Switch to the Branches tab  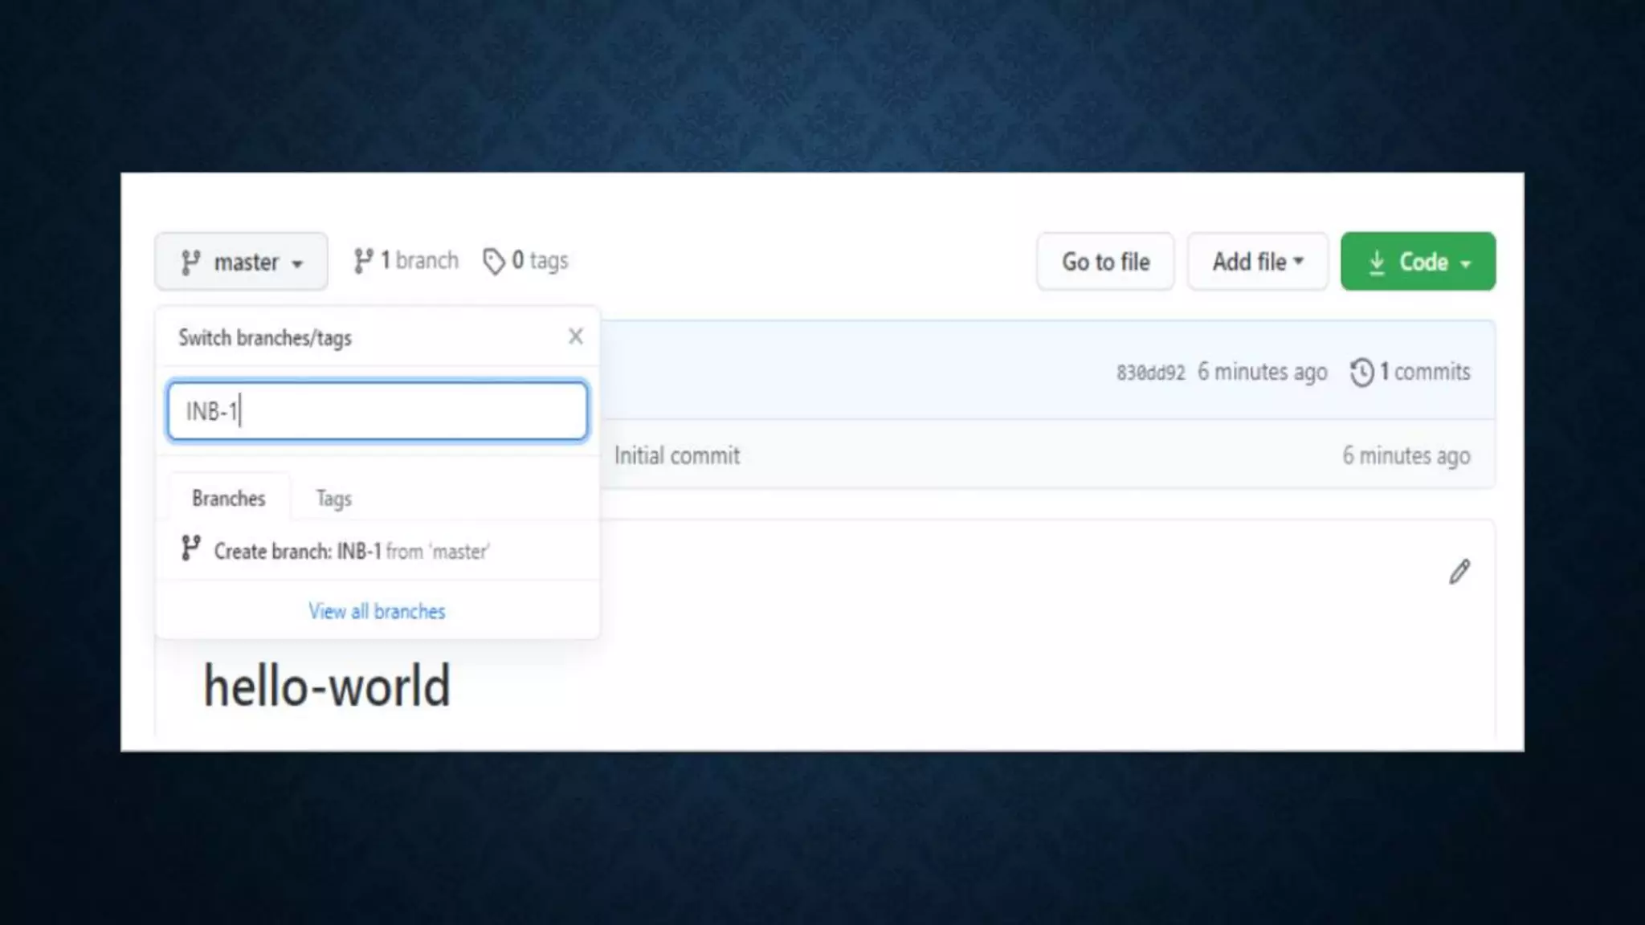point(229,499)
